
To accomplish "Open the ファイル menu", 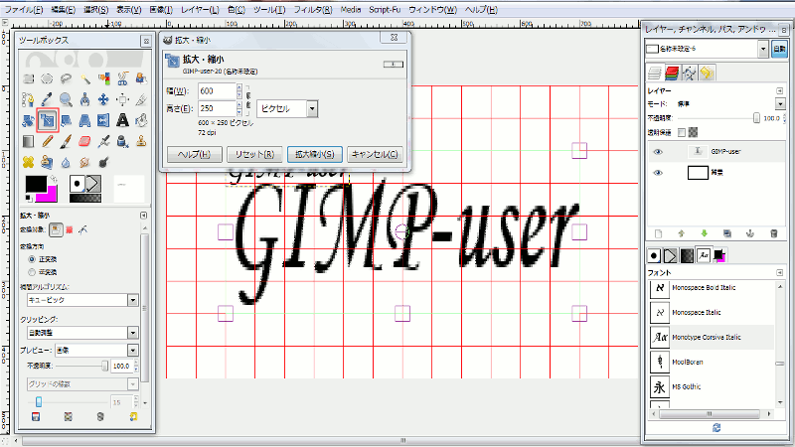I will (x=24, y=10).
